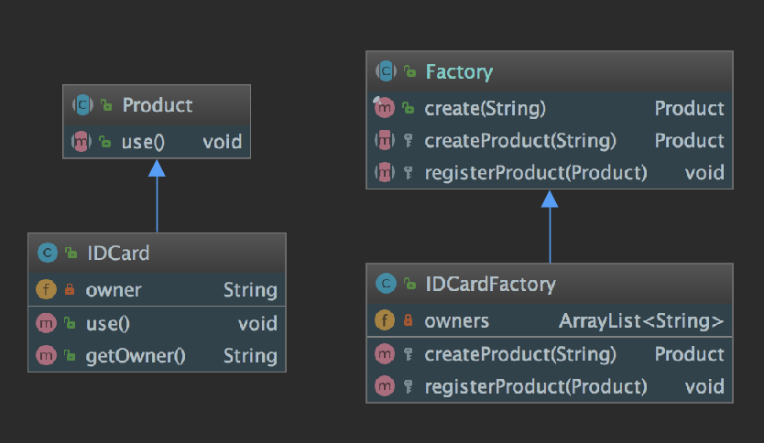Click the class icon beside IDCardFactory
764x443 pixels.
coord(386,284)
